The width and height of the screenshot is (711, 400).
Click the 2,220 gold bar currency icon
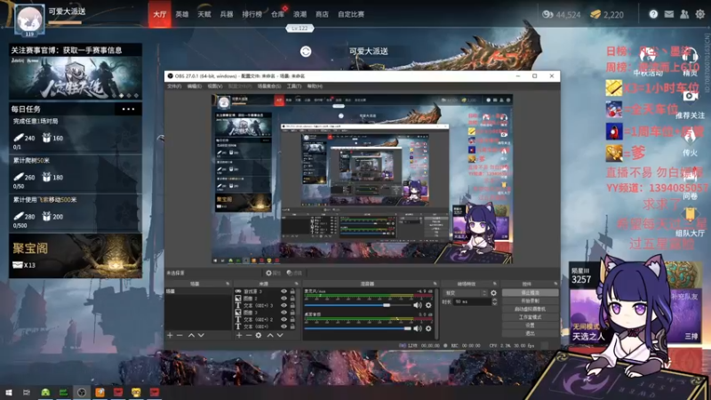tap(595, 14)
